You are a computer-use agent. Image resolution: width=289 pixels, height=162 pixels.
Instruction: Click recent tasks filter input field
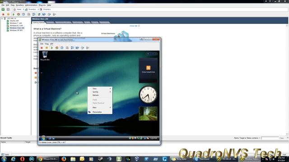(270, 138)
